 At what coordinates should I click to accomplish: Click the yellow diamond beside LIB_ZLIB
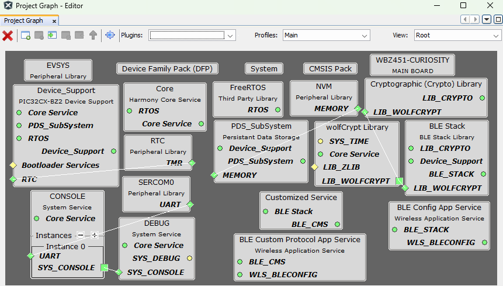(x=314, y=167)
